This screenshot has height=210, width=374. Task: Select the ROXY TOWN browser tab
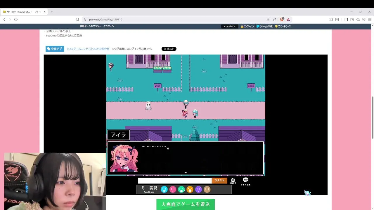(x=24, y=12)
